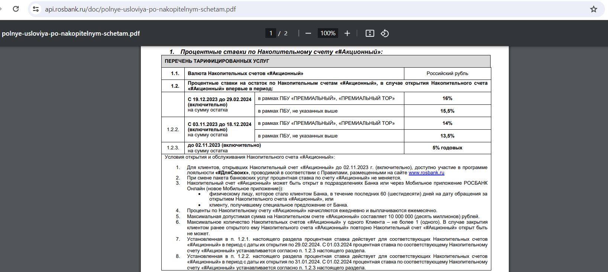Click the 13,5% rate cell
The image size is (608, 272).
(x=447, y=136)
